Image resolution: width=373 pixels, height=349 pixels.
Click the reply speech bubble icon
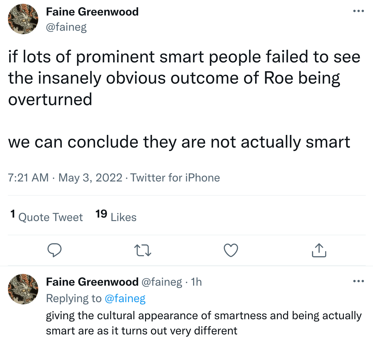54,250
